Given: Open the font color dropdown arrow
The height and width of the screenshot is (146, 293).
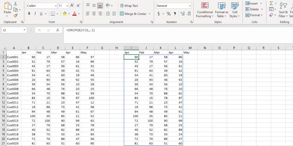Looking at the screenshot, I should [x=79, y=14].
